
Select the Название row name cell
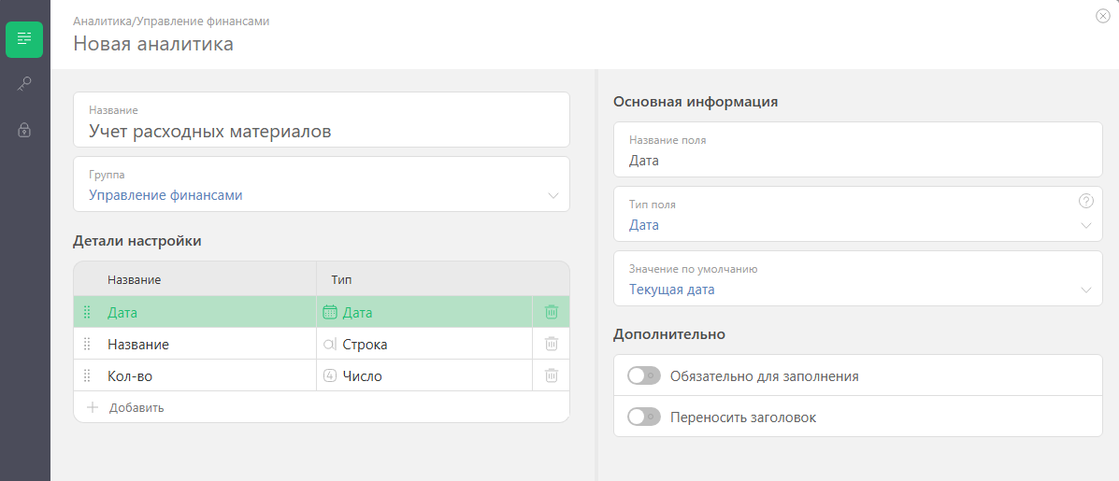pyautogui.click(x=194, y=345)
